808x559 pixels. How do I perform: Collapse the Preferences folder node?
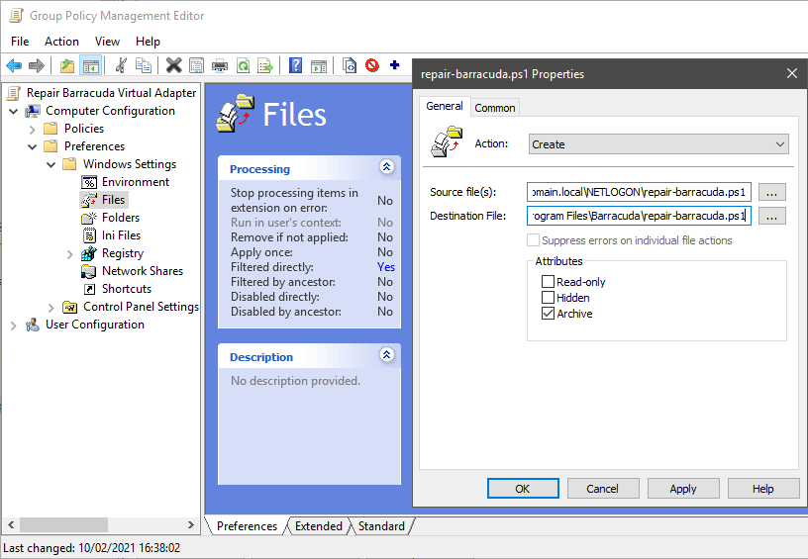[32, 146]
